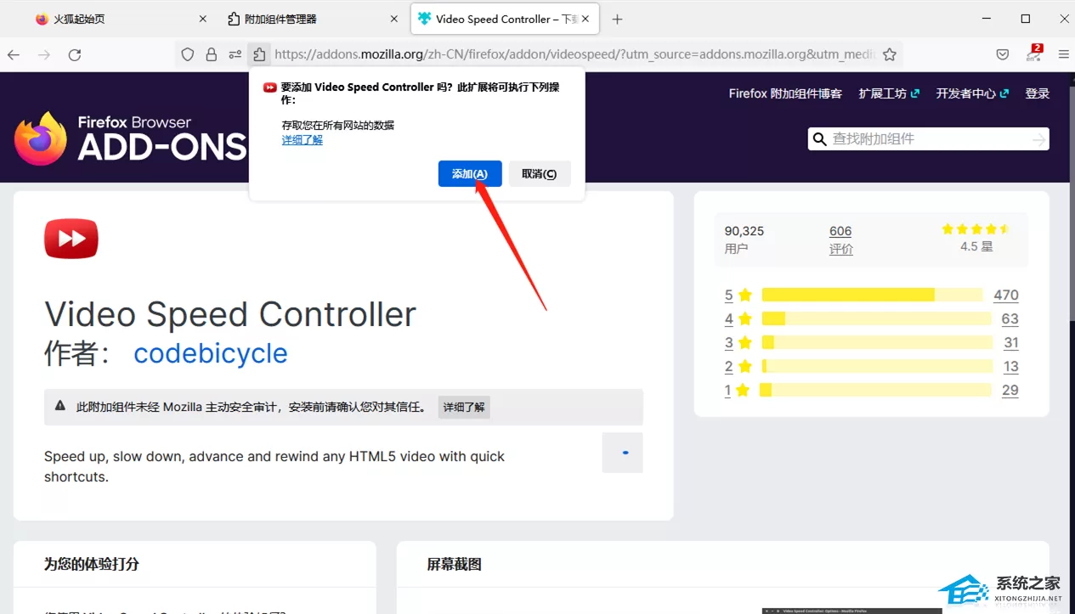
Task: Click inside the 查找附加组件 search field
Action: click(x=928, y=139)
